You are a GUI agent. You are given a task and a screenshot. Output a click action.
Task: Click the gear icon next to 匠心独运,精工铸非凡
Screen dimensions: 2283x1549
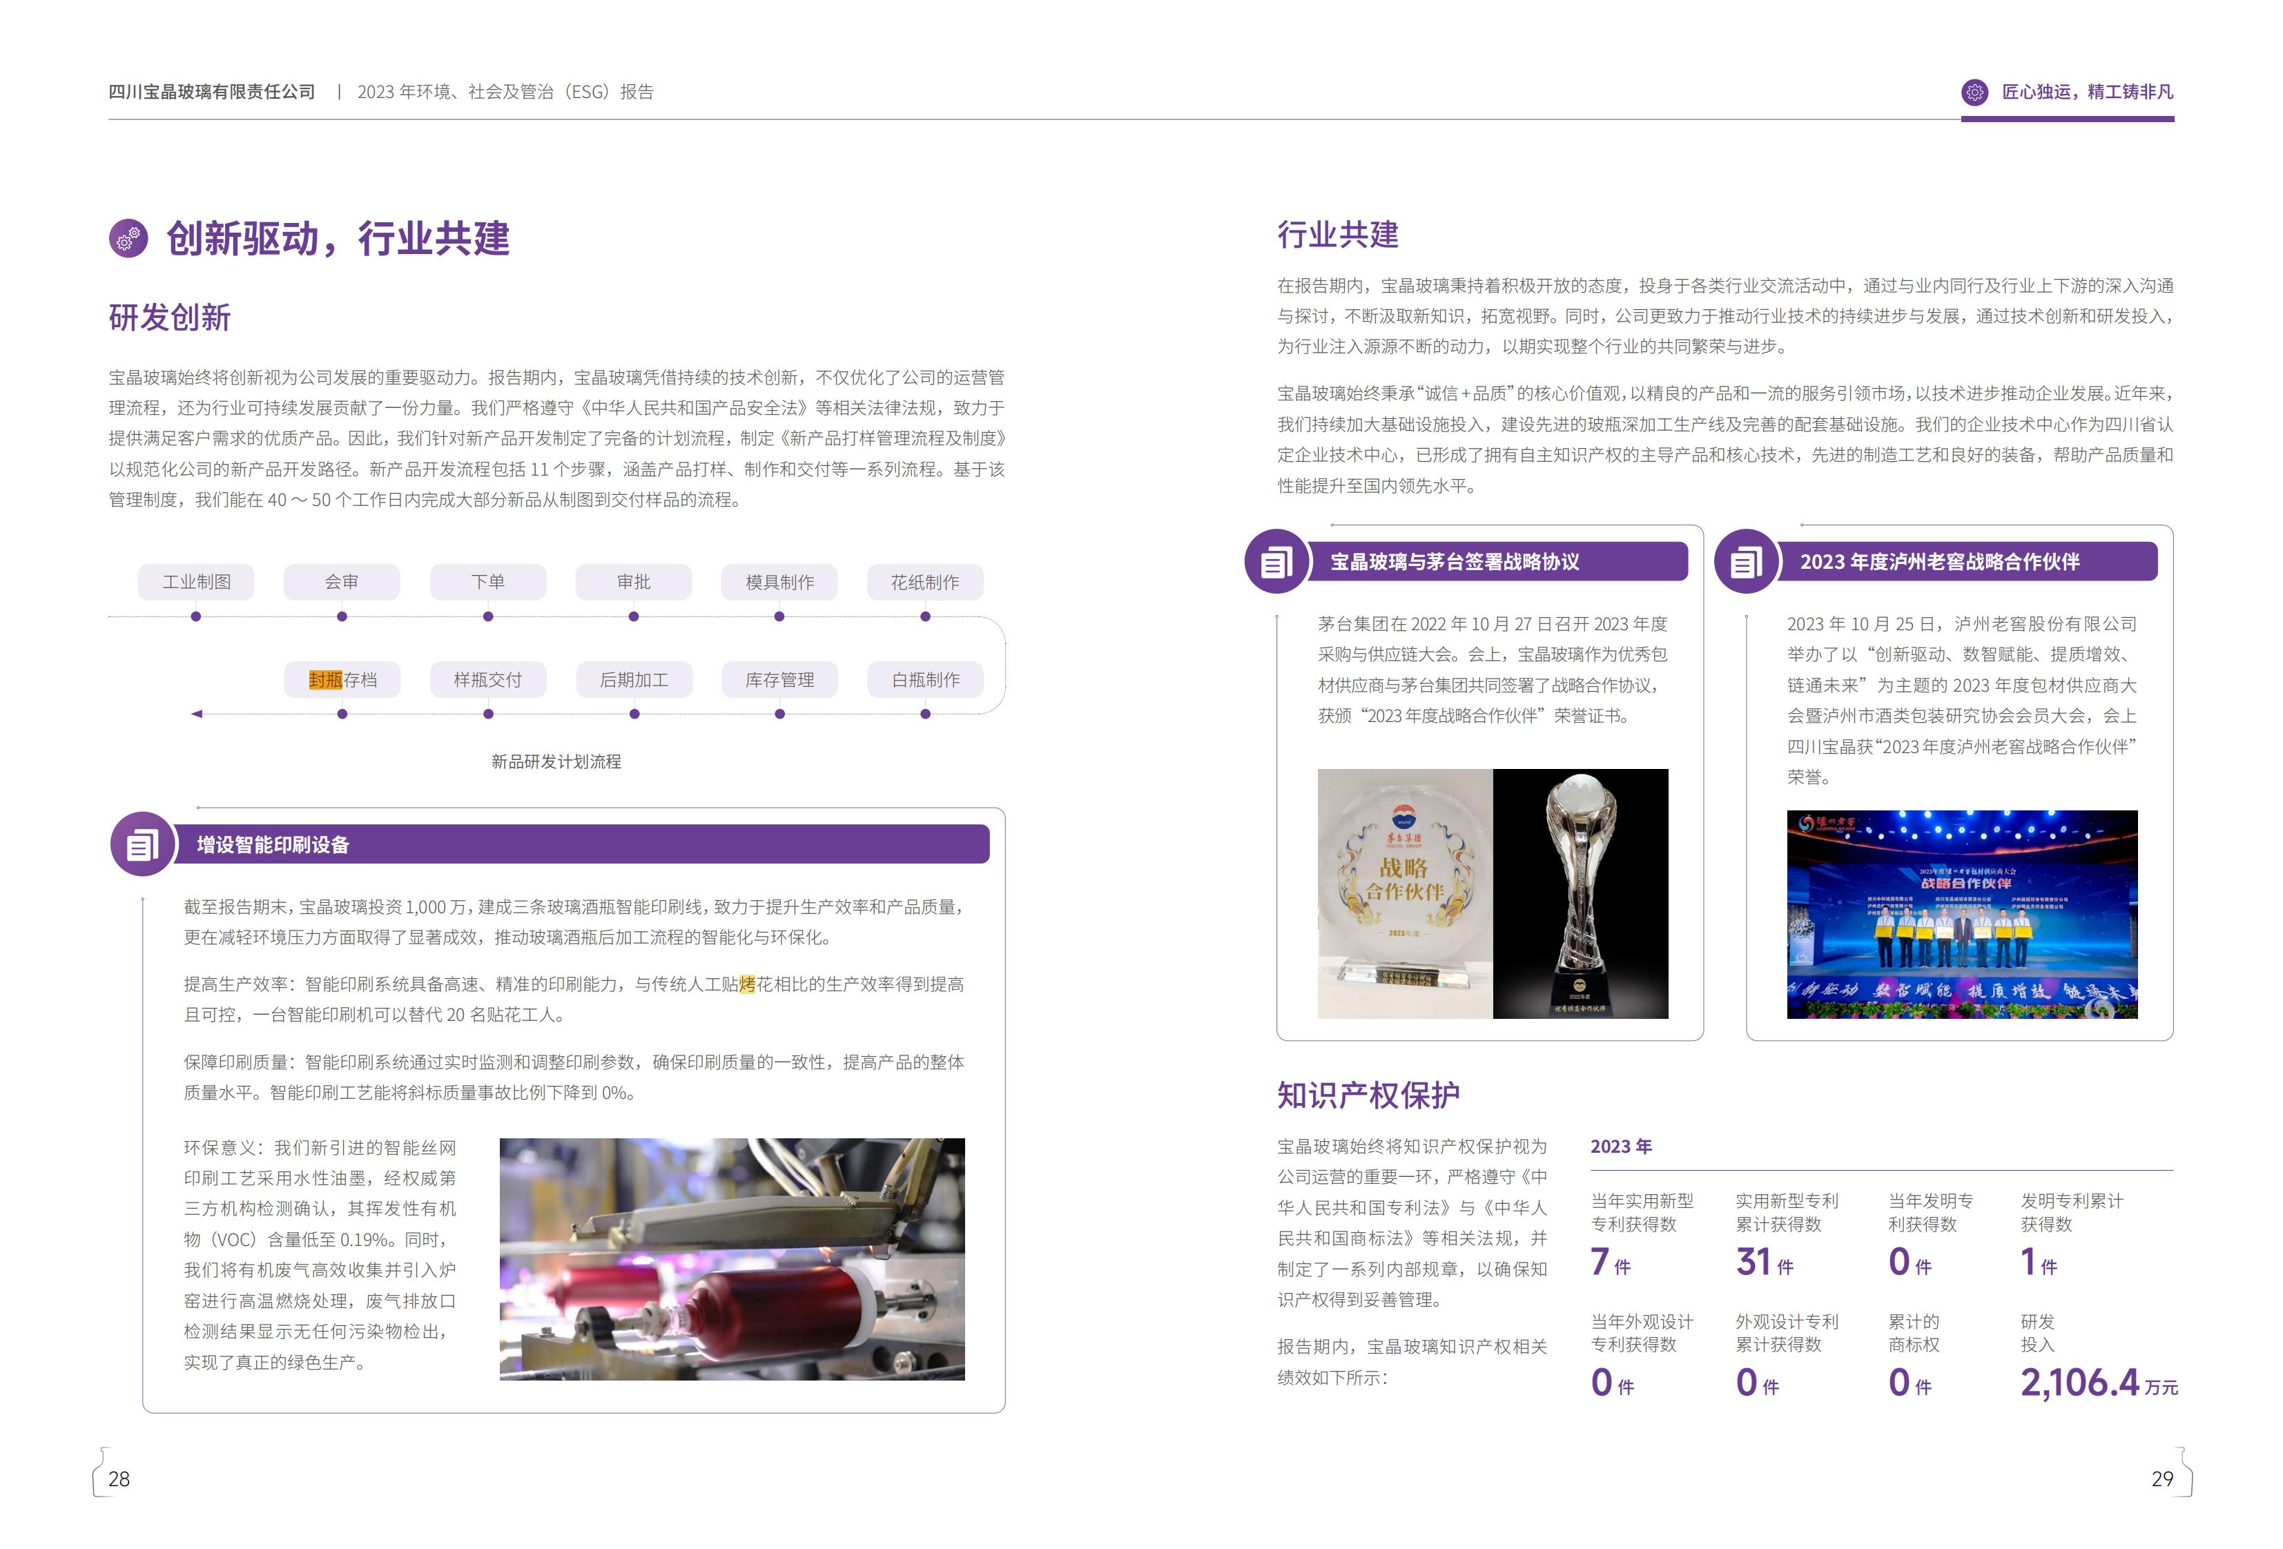[x=1974, y=92]
